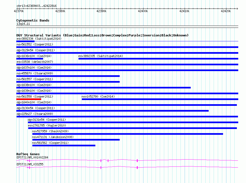Click the esv3892335 (Suktitipat2014) variant bar

point(158,59)
